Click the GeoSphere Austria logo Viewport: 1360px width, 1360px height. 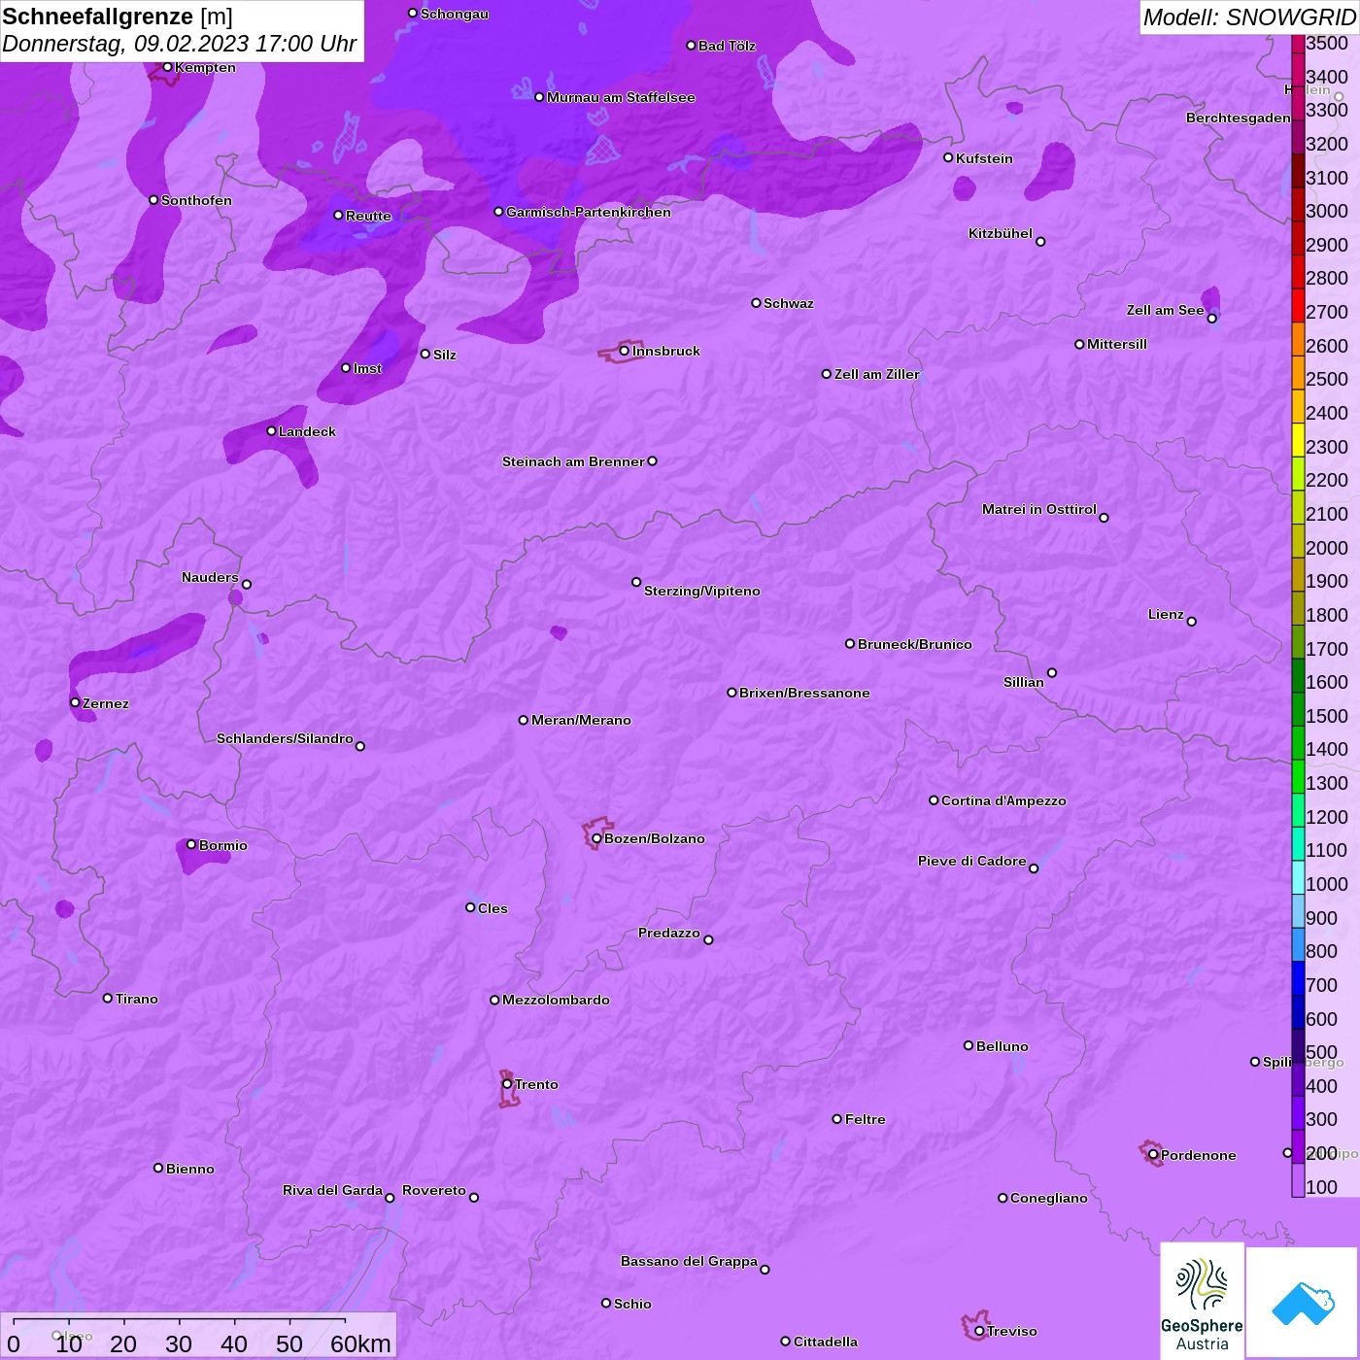1202,1301
